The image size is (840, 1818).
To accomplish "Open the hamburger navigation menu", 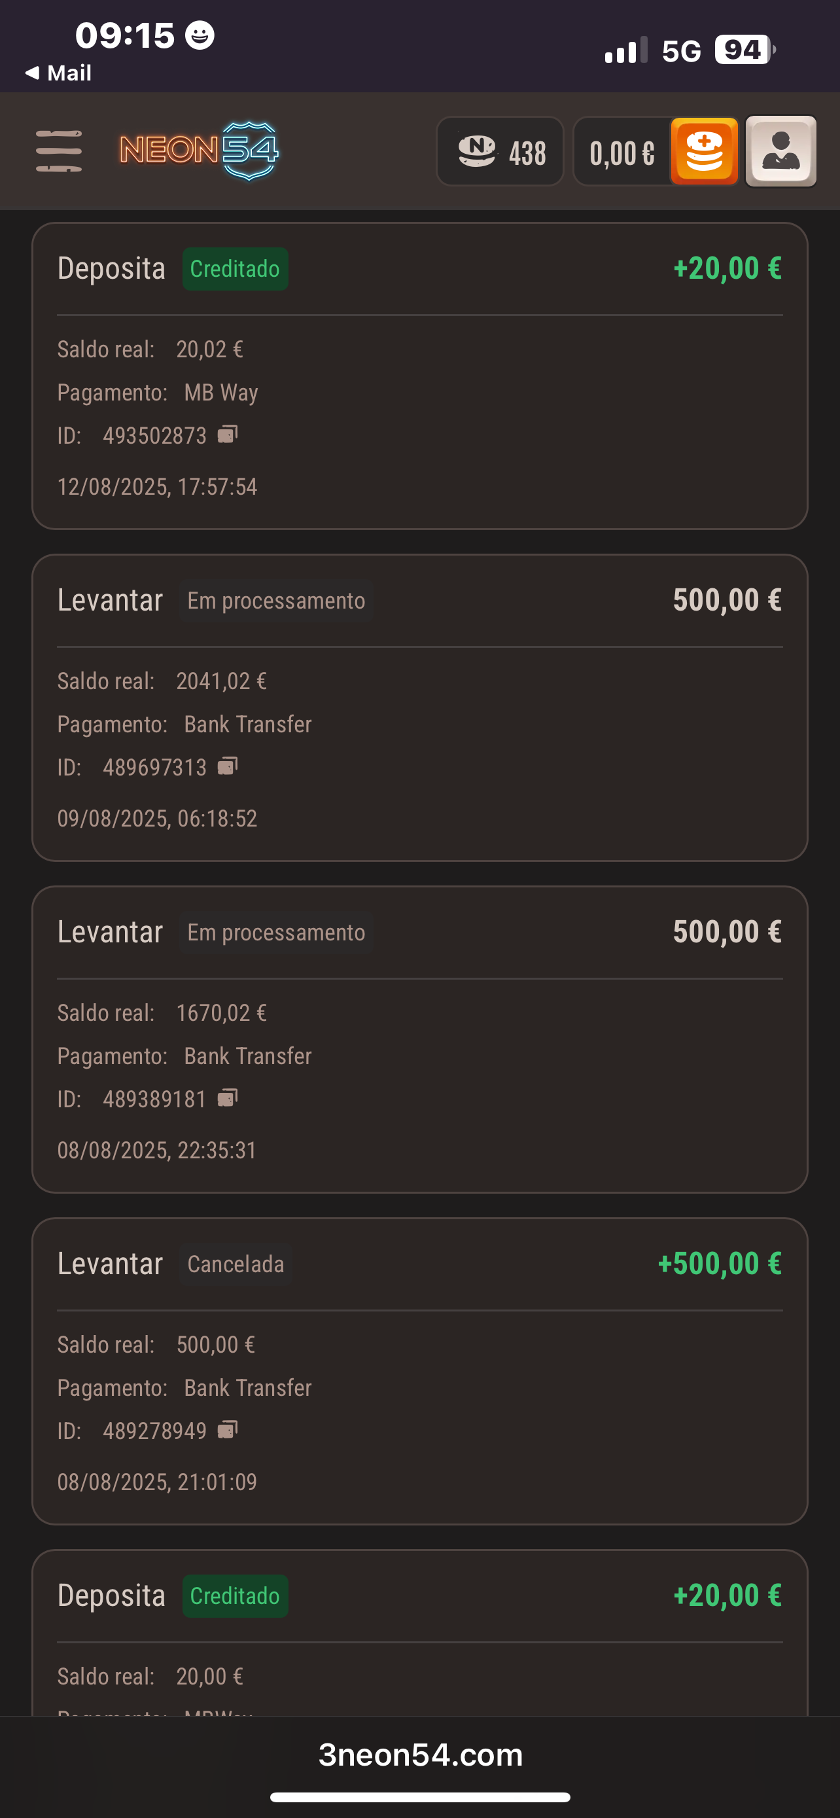I will (58, 151).
